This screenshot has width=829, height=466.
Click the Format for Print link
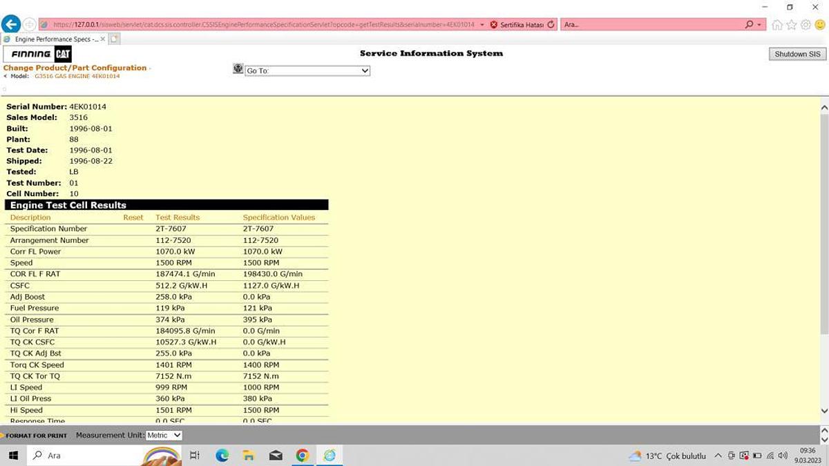pos(37,436)
